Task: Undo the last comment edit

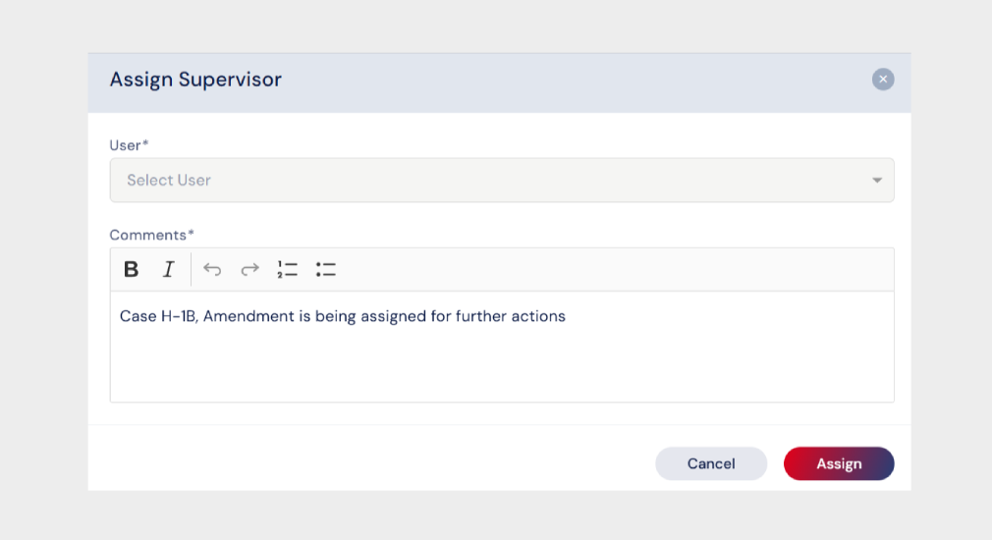Action: (212, 269)
